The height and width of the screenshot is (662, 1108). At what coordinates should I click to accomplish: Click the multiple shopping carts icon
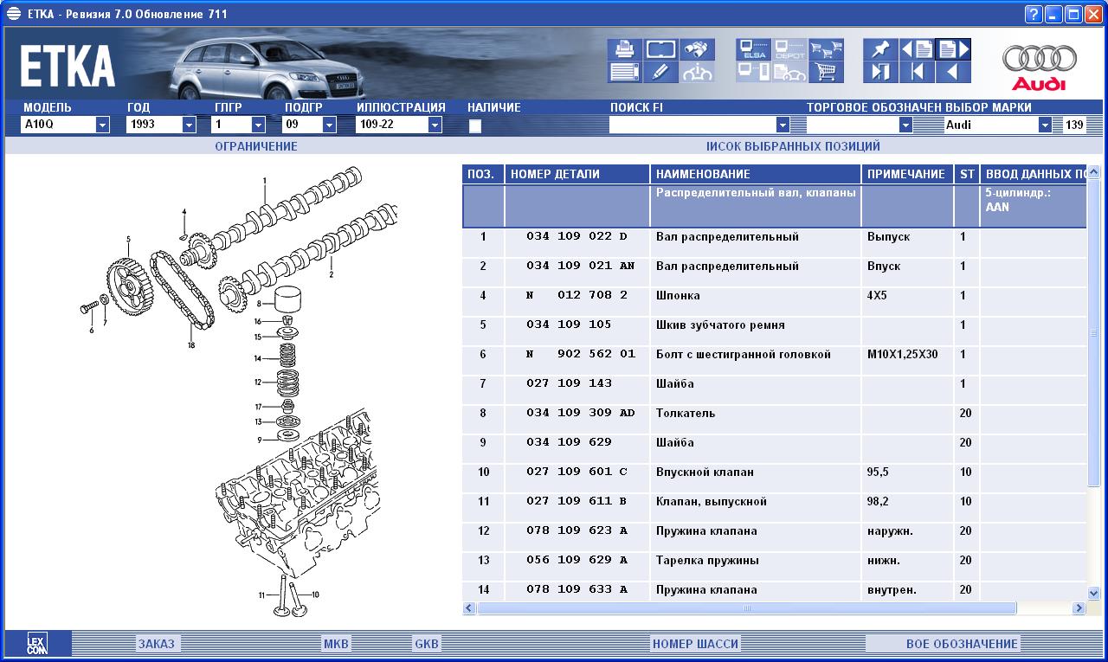coord(826,49)
